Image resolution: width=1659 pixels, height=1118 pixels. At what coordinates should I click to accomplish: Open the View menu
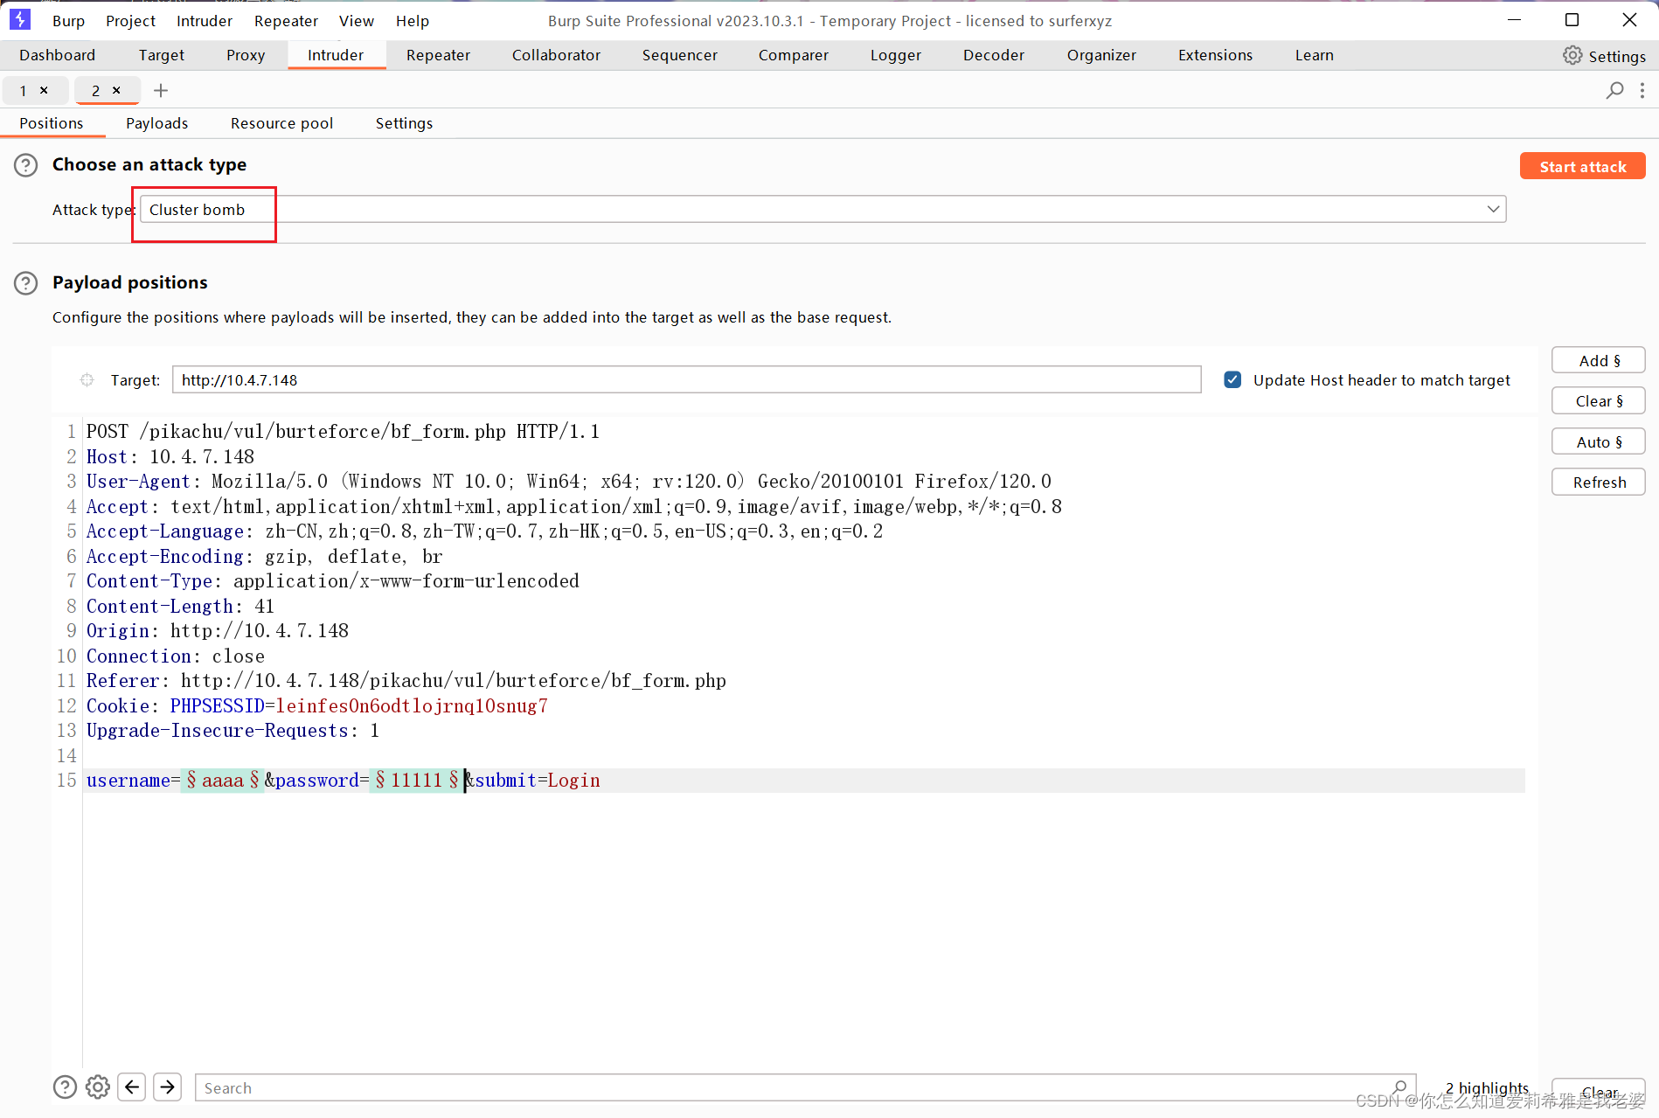coord(357,20)
